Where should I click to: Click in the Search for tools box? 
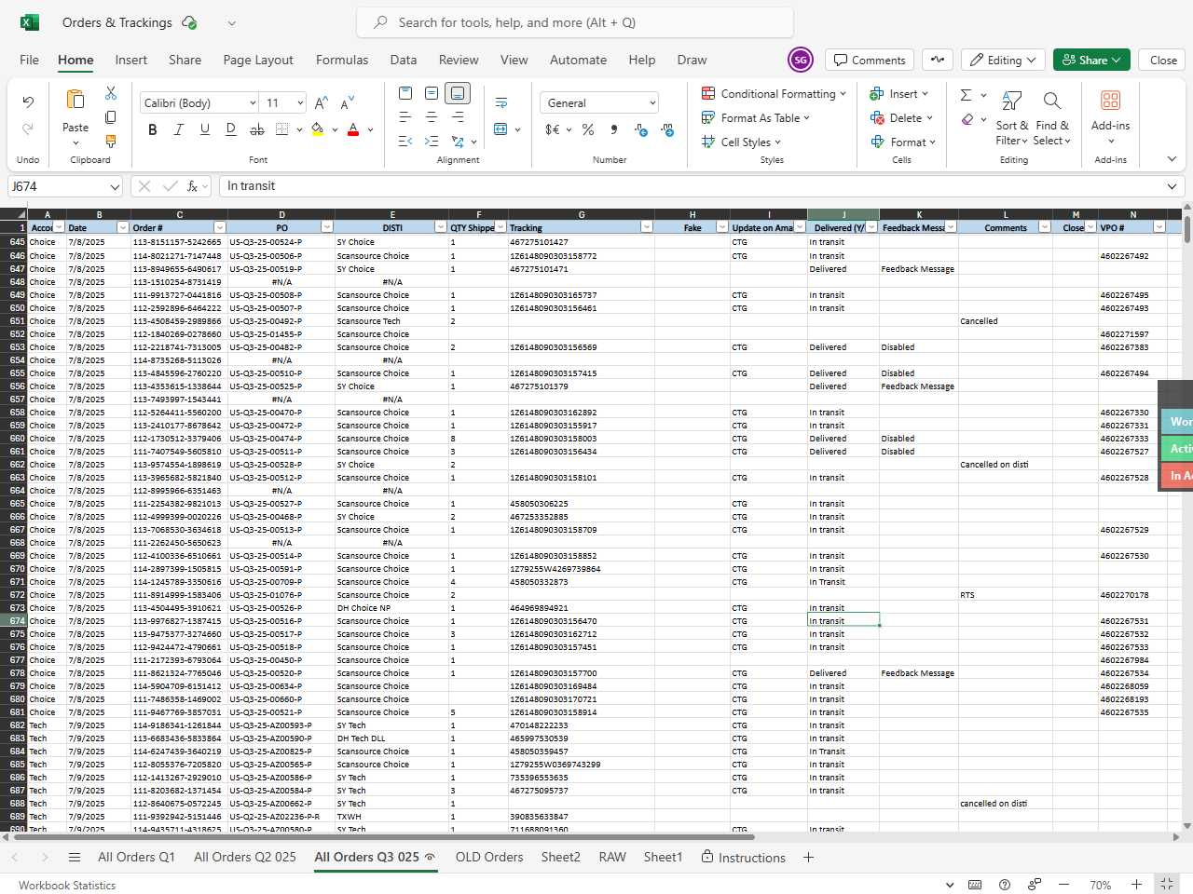[575, 22]
